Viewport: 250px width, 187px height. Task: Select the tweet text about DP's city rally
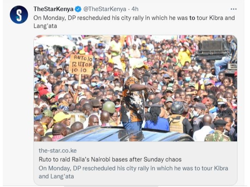coord(134,22)
